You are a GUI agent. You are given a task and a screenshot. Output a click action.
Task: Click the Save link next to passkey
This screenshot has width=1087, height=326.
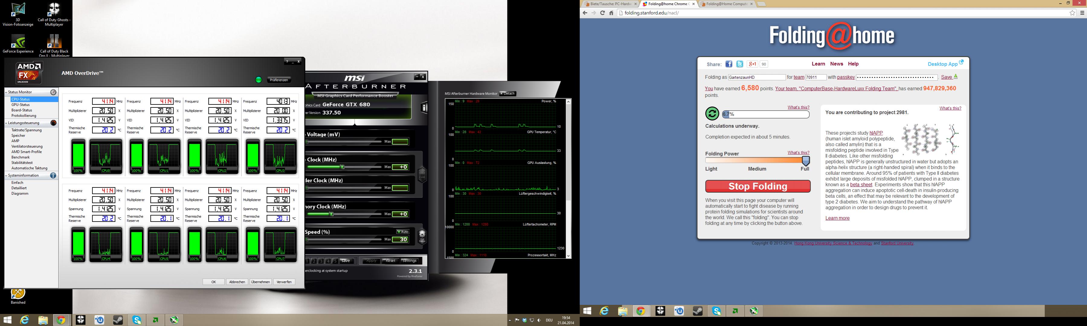[x=950, y=77]
